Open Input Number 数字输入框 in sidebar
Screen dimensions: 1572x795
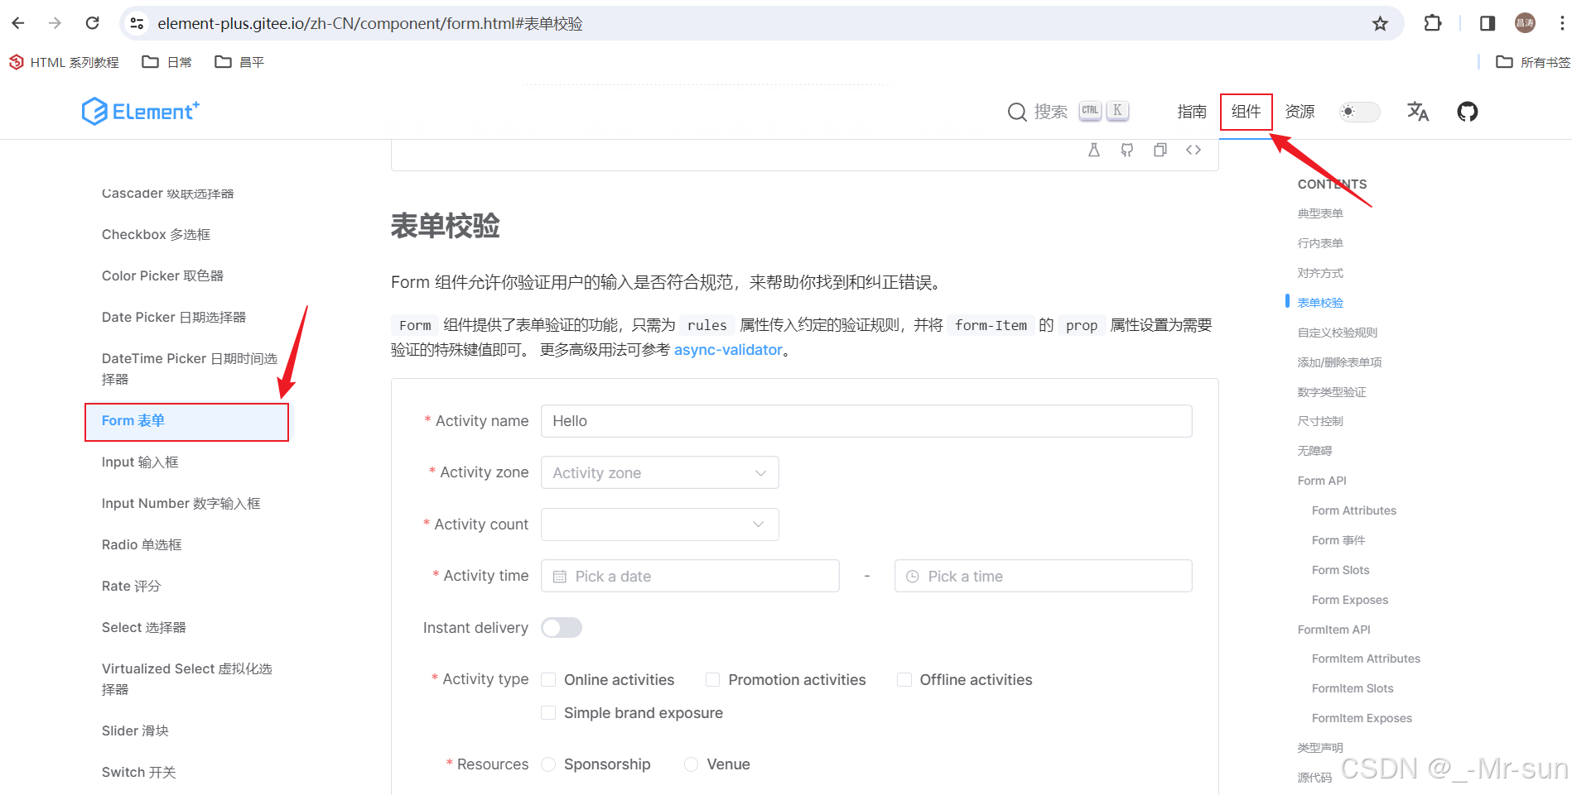tap(181, 504)
